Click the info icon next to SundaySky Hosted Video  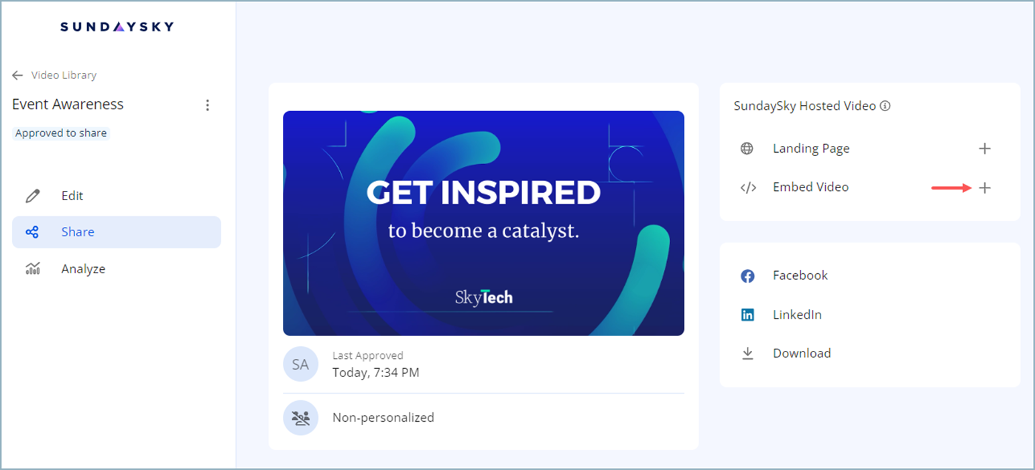pyautogui.click(x=886, y=106)
